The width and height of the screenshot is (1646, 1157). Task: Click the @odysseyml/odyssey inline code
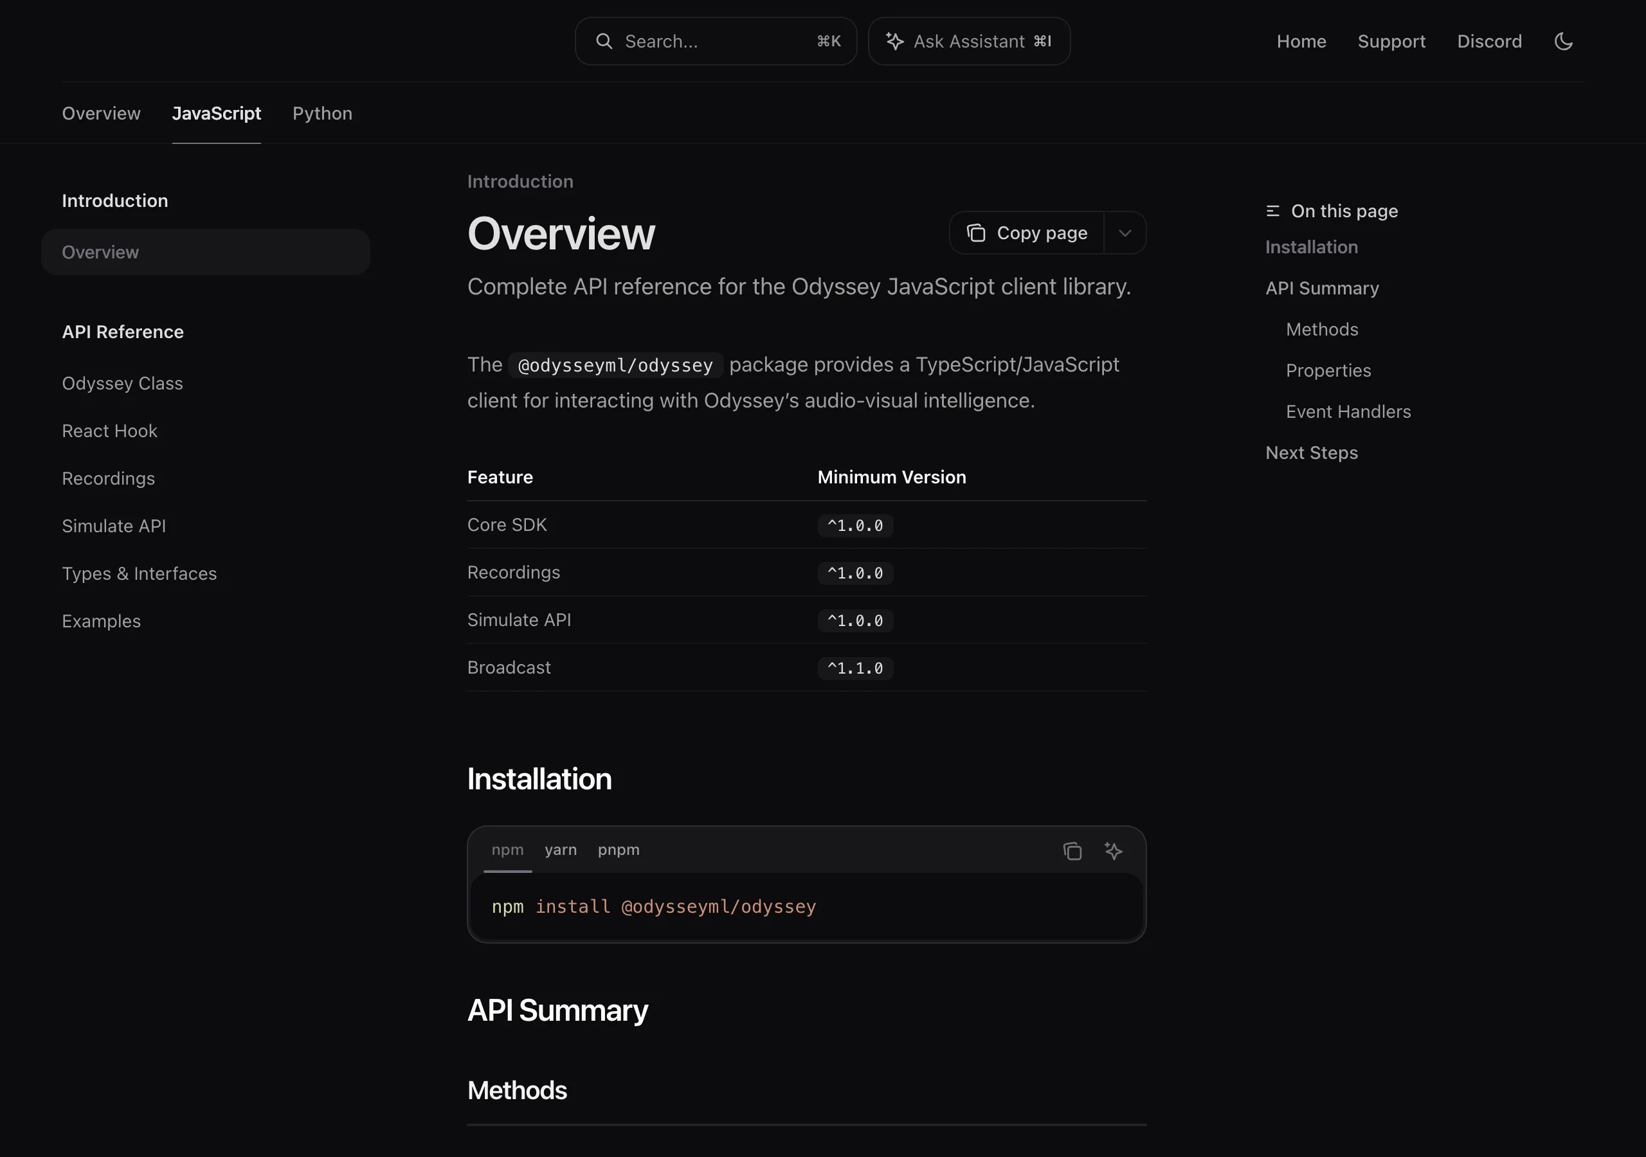pyautogui.click(x=615, y=366)
